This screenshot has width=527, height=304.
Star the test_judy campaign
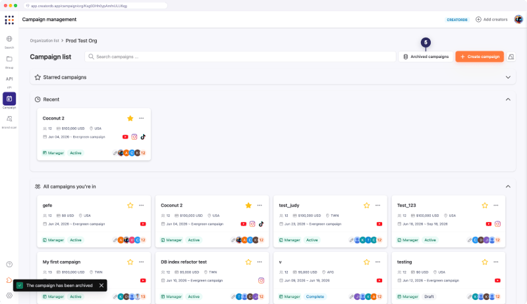click(367, 205)
